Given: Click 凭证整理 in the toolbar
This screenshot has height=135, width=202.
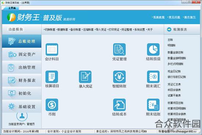Looking at the screenshot, I should tap(127, 30).
